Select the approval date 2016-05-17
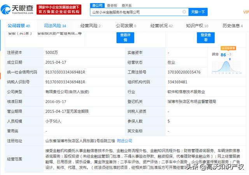 [56, 102]
